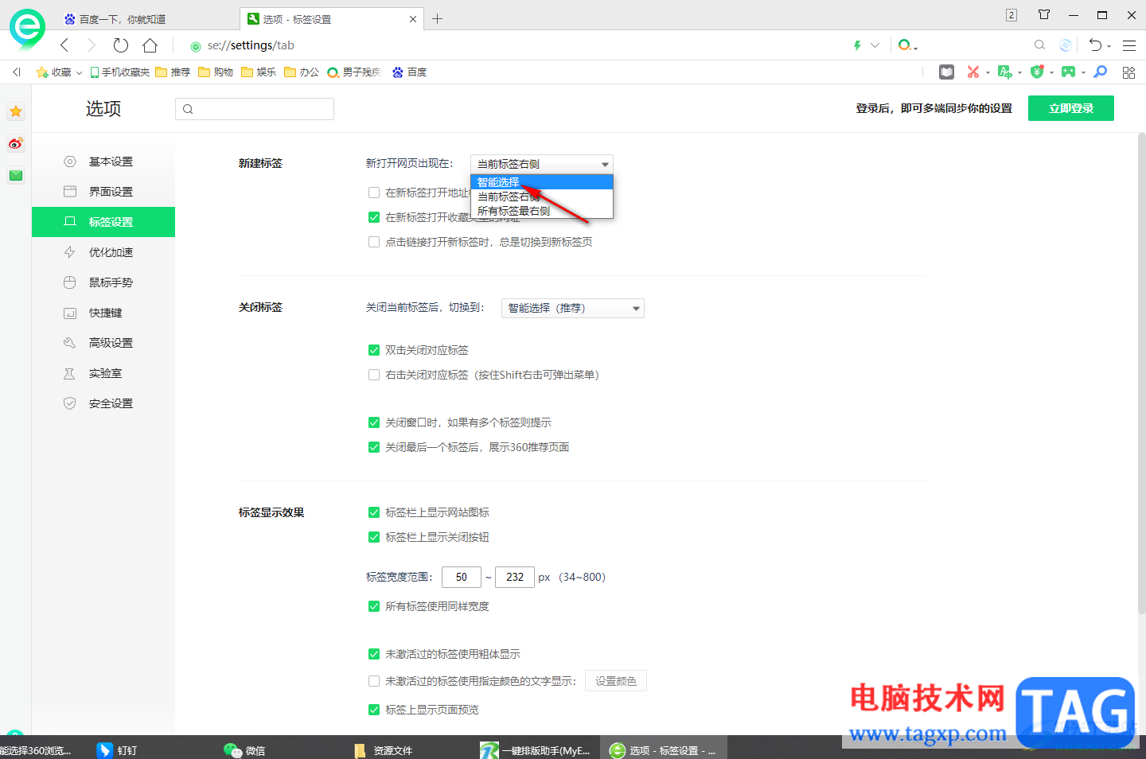Collapse the bookmarks bar arrow
This screenshot has height=759, width=1146.
click(x=17, y=72)
